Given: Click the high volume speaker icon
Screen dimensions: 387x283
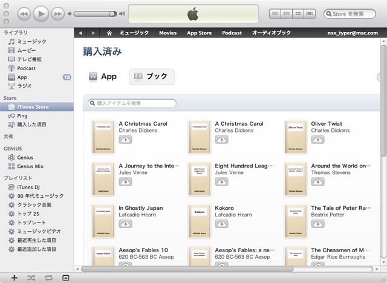Looking at the screenshot, I should 122,14.
